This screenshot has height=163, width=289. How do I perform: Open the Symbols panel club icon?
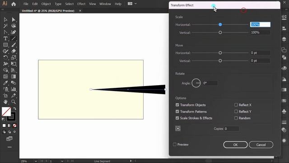pos(284,111)
